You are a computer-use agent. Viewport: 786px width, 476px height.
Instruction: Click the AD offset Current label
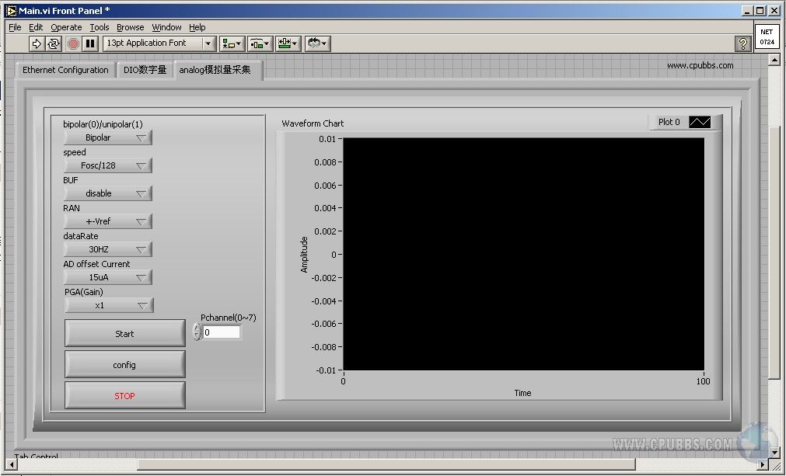tap(96, 264)
